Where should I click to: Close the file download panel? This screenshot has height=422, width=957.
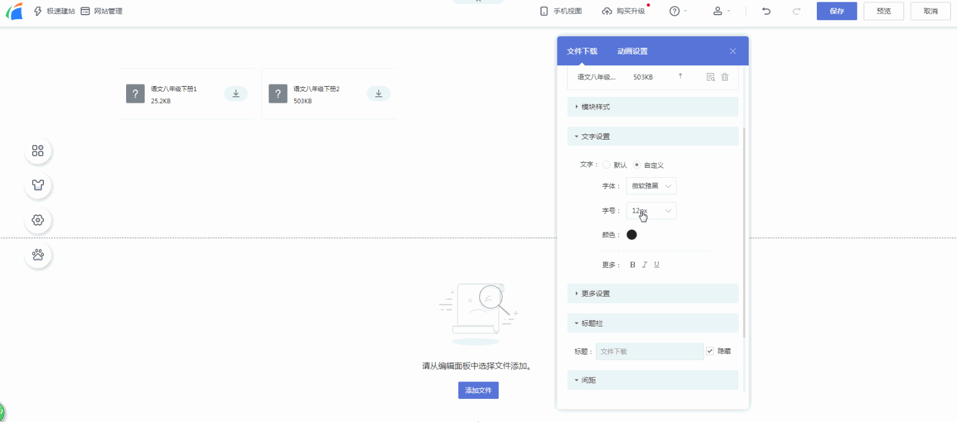733,51
